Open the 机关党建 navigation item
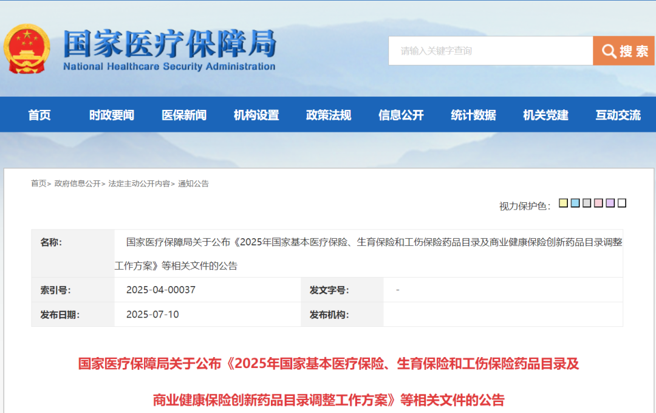Screen dimensions: 656x413 point(546,115)
